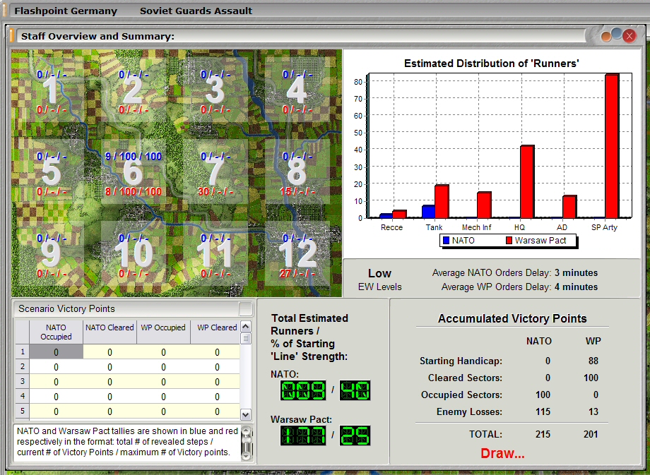The image size is (650, 475).
Task: Click the red HQ bar in chart
Action: pyautogui.click(x=527, y=182)
